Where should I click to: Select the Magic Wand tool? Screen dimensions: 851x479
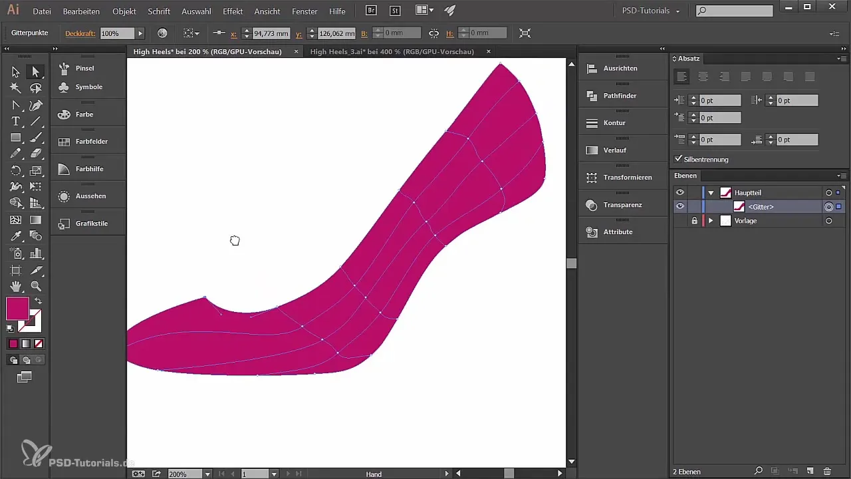click(x=15, y=88)
